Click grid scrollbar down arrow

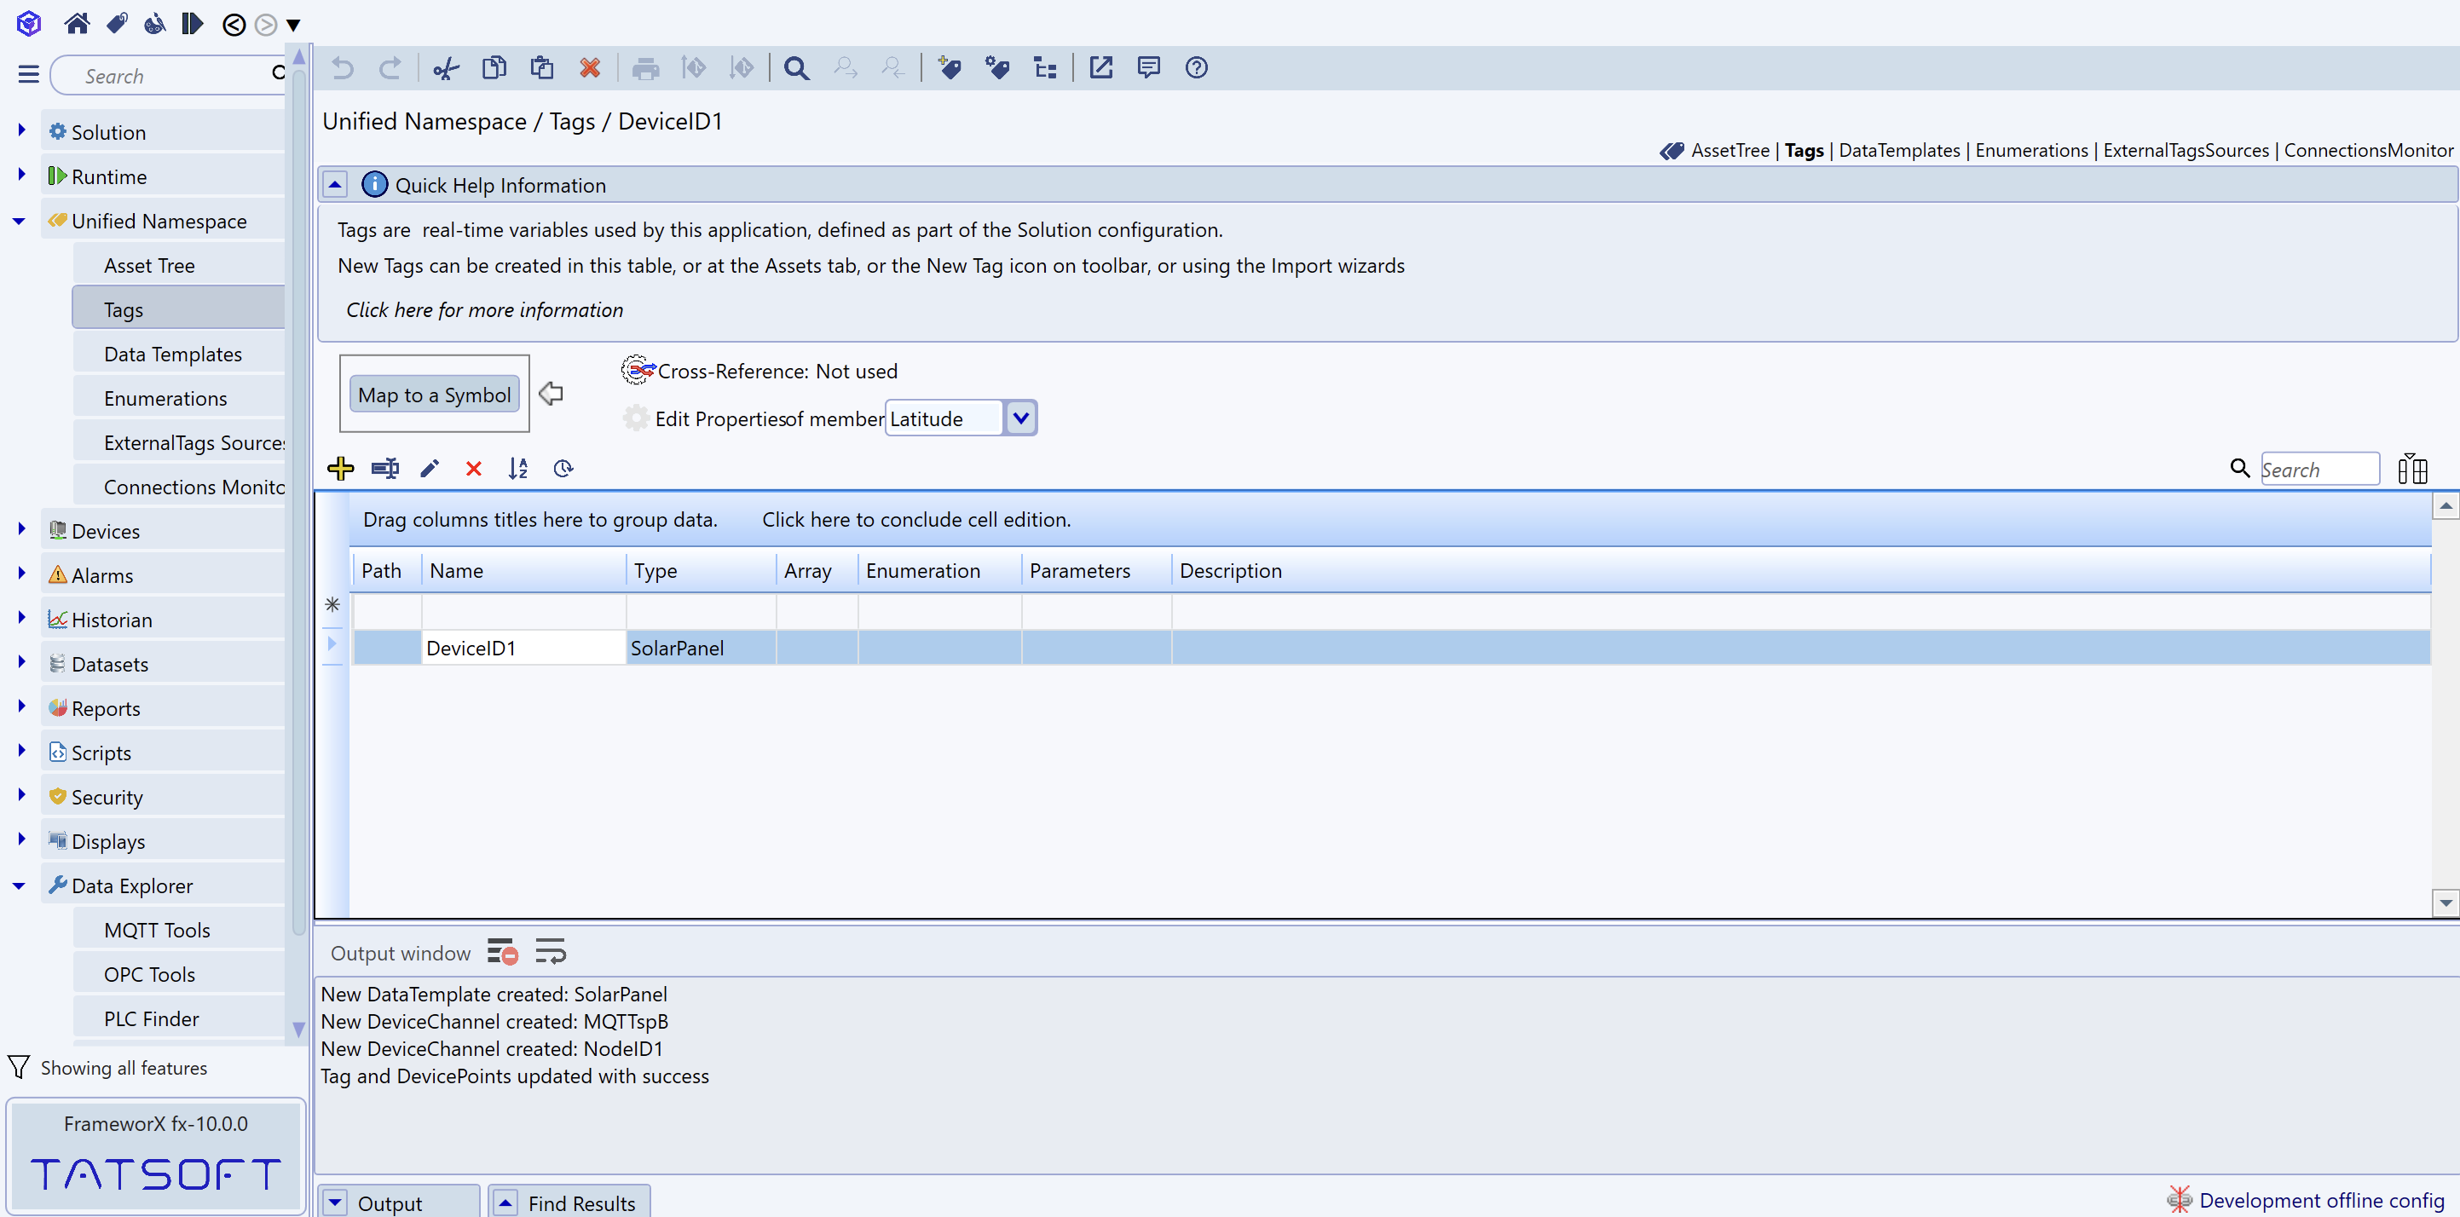point(2445,902)
